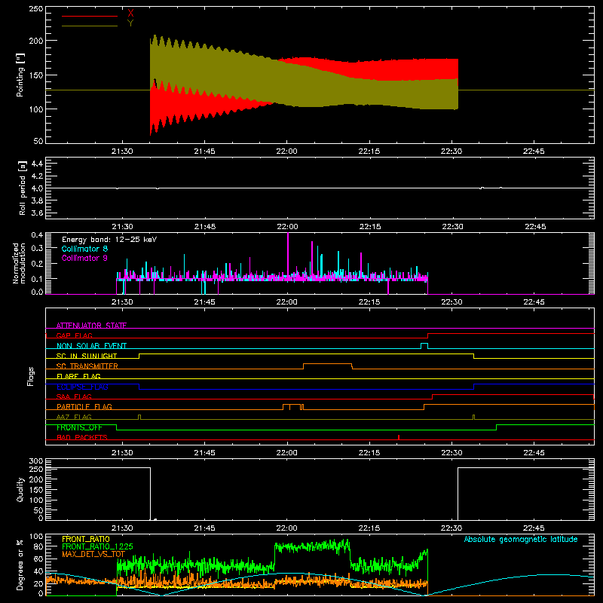Select the red legend line sample for X
The image size is (603, 603).
[x=90, y=16]
